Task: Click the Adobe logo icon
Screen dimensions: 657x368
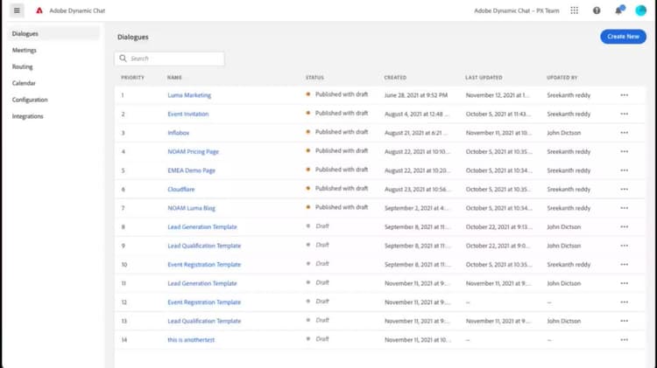Action: (x=39, y=10)
